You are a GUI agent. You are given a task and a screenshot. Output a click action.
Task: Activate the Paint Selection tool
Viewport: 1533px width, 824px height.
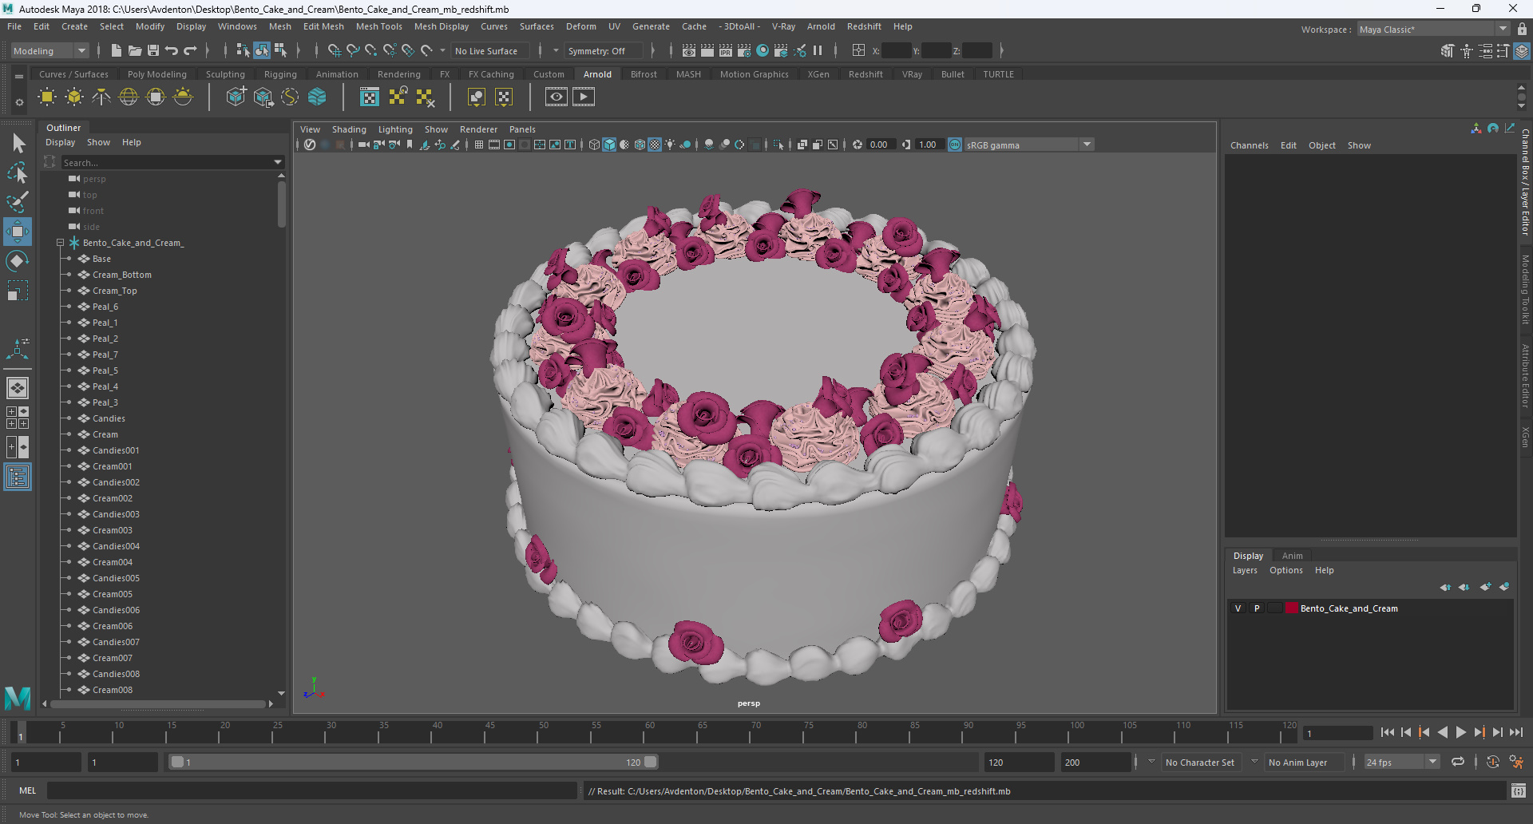pyautogui.click(x=18, y=201)
